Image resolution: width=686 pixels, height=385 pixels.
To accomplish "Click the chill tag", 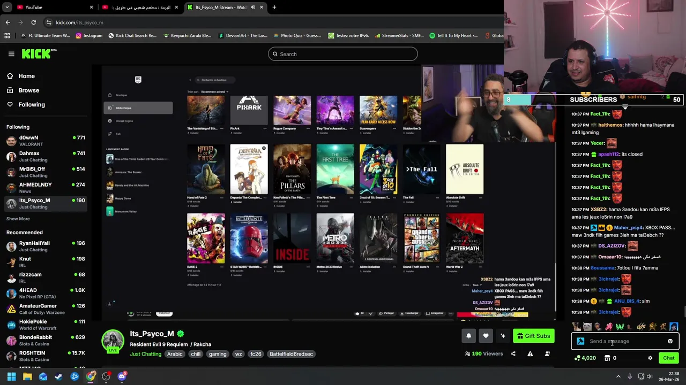I will 196,354.
